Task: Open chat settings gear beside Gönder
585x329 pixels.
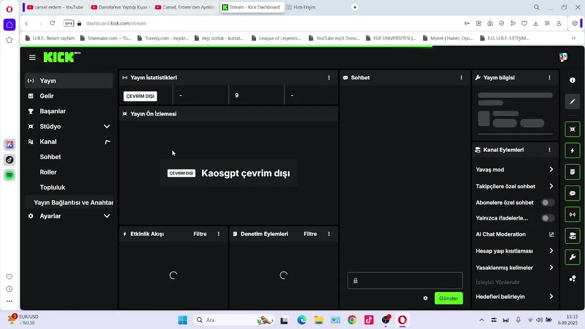Action: click(425, 298)
